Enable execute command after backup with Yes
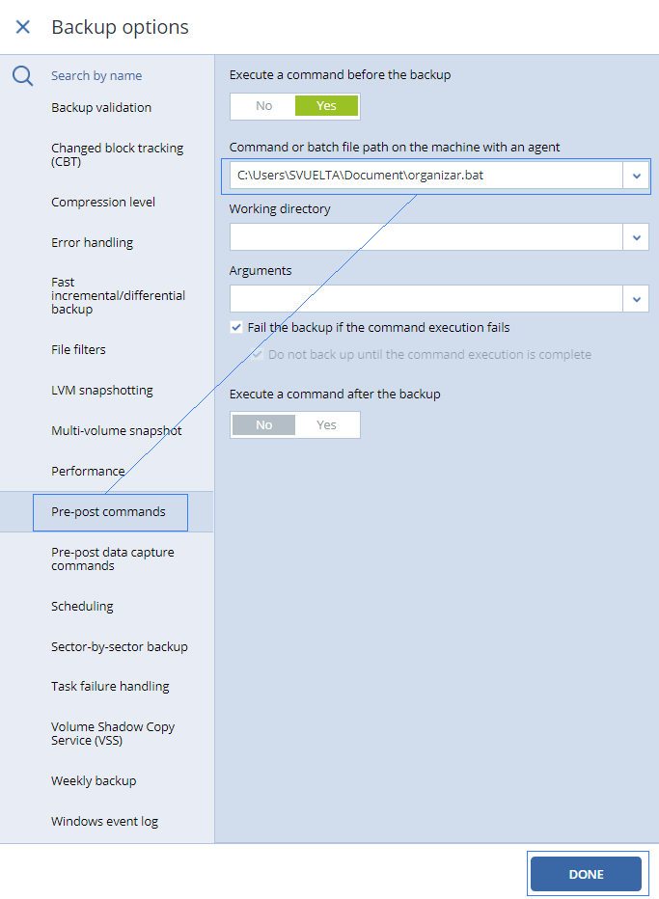Screen dimensions: 659x899 [327, 425]
